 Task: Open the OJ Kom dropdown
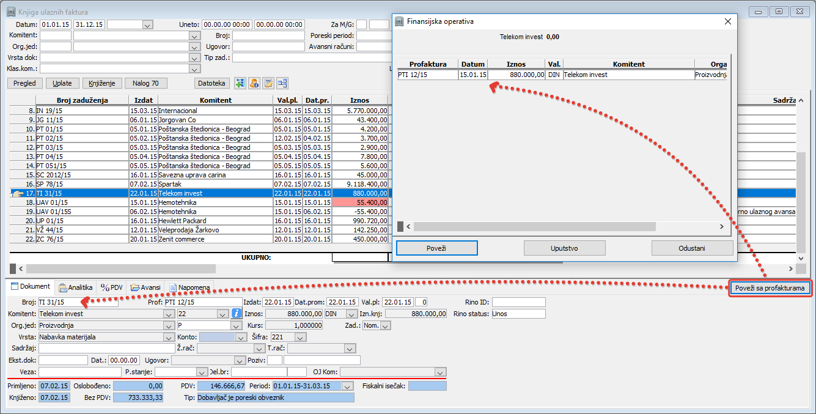pos(441,372)
